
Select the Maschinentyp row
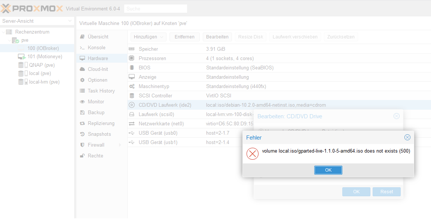coord(279,86)
